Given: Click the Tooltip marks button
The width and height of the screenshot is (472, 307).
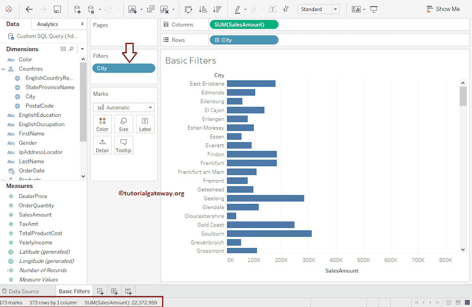Looking at the screenshot, I should pyautogui.click(x=124, y=145).
